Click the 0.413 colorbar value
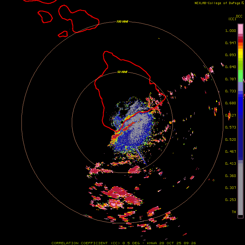Screen dimensions: 245x245 [231, 164]
